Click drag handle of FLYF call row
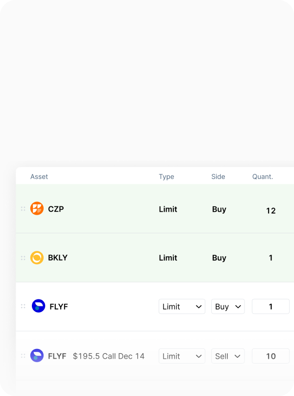 (23, 356)
